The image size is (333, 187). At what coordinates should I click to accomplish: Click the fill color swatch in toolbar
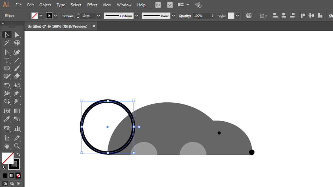point(8,158)
